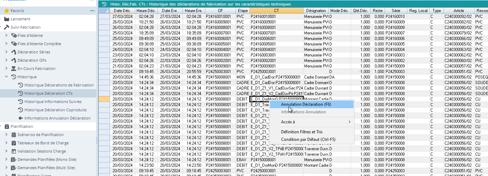This screenshot has width=488, height=176.
Task: Expand the Files d'Attente tree node
Action: (6, 35)
